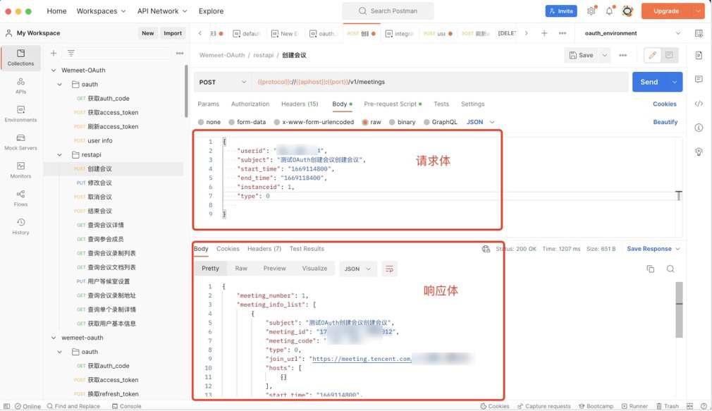Switch to the Tests tab
The height and width of the screenshot is (411, 712).
coord(441,104)
